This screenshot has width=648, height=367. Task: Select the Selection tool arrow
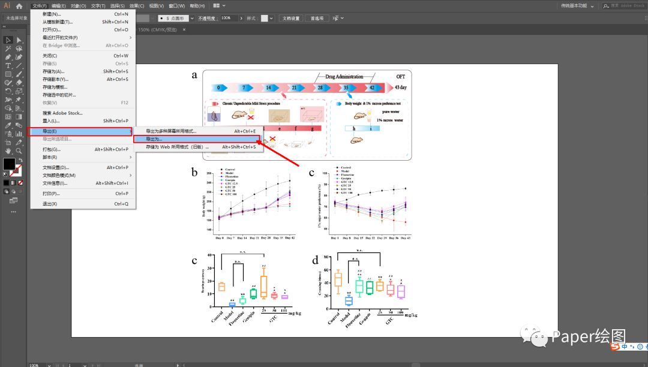(x=8, y=40)
